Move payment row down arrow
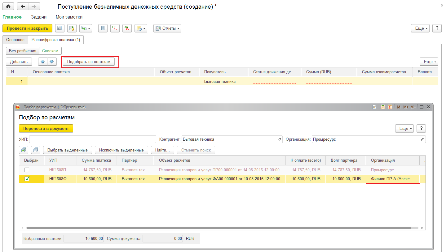 (x=52, y=62)
